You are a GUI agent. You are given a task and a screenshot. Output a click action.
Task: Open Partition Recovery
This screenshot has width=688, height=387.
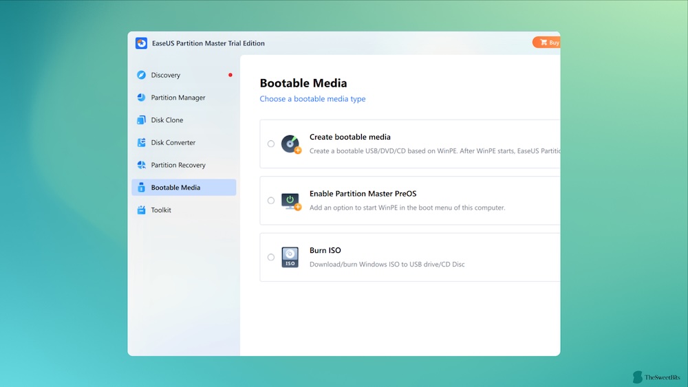coord(184,165)
